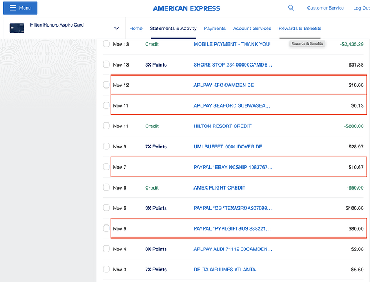The image size is (370, 282).
Task: Click the -$200.00 credit amount
Action: 354,126
